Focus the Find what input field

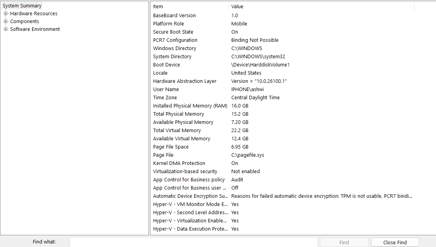pyautogui.click(x=193, y=242)
